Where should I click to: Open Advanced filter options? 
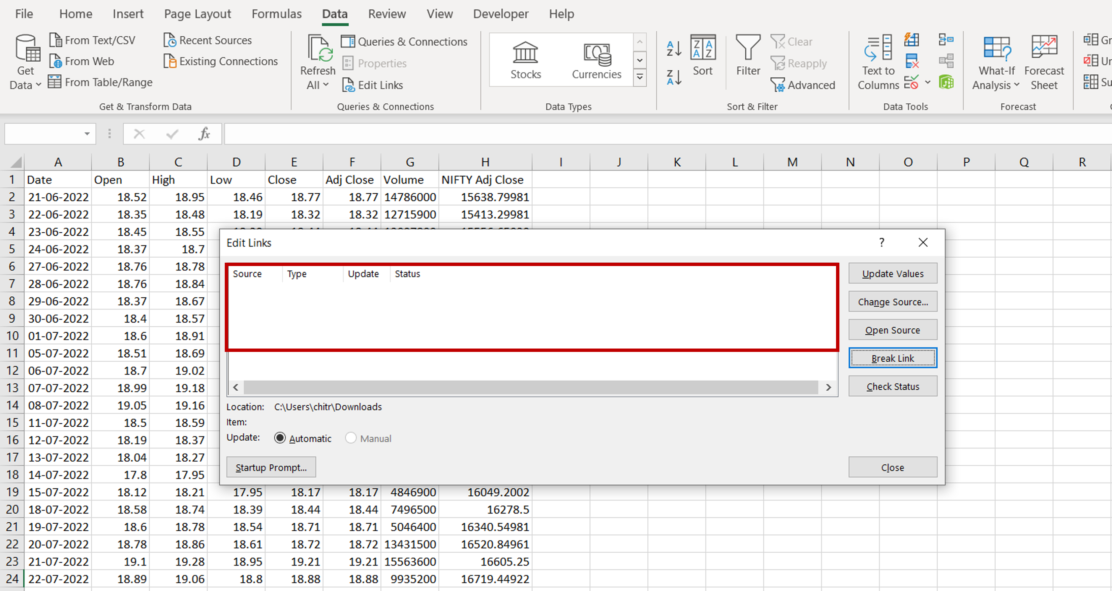click(x=803, y=85)
